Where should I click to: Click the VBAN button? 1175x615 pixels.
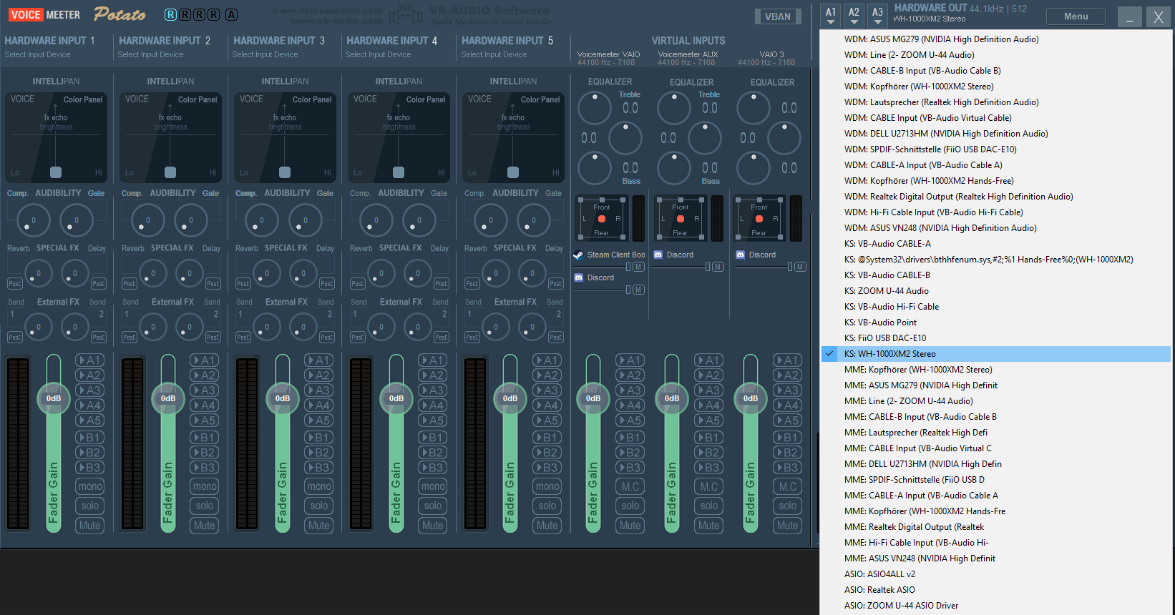pos(778,16)
